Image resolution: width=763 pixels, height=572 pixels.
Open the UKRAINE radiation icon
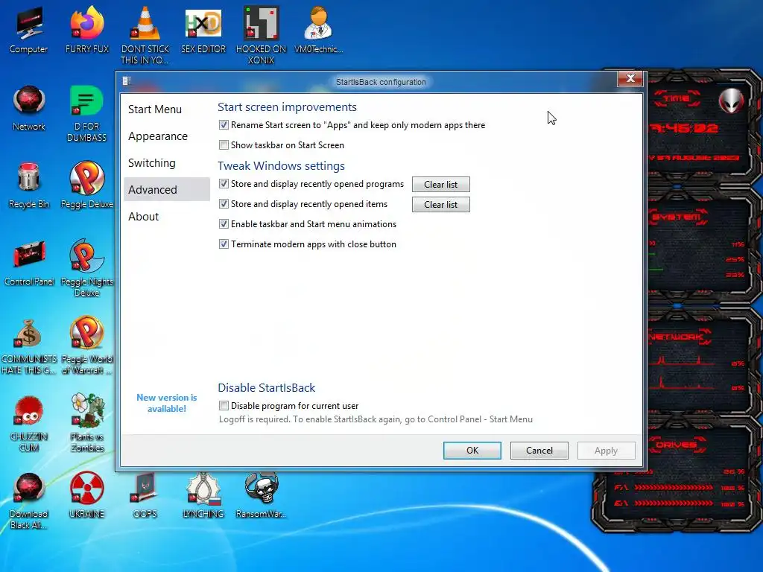(86, 495)
